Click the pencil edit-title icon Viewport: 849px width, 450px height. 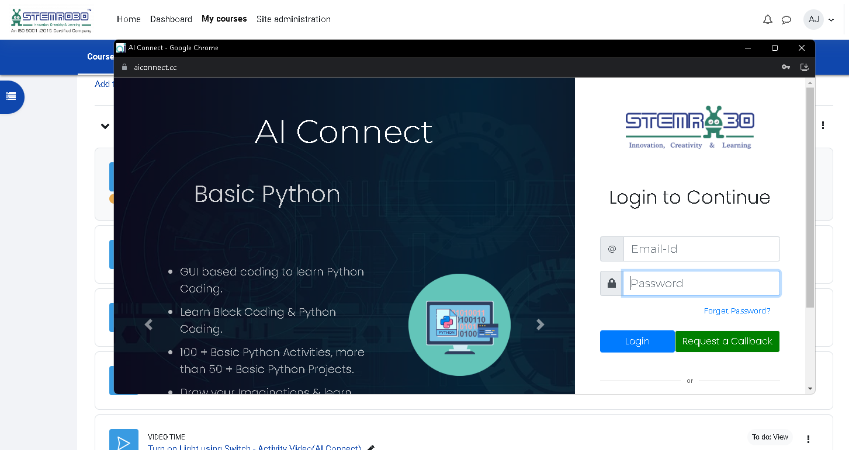(370, 448)
